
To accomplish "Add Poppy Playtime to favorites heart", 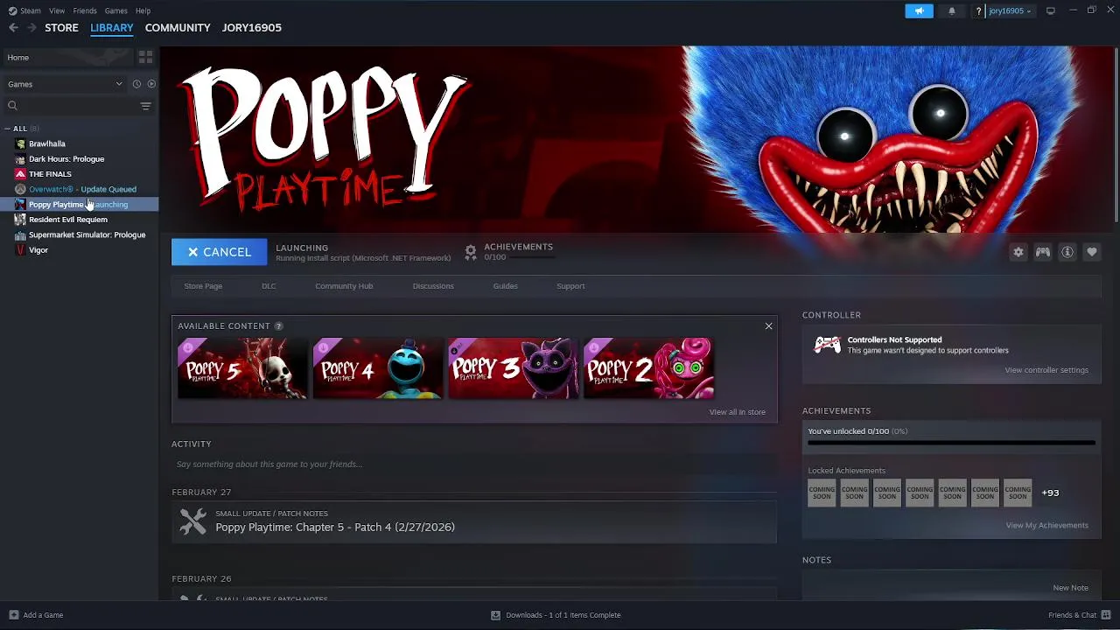I will (1091, 252).
